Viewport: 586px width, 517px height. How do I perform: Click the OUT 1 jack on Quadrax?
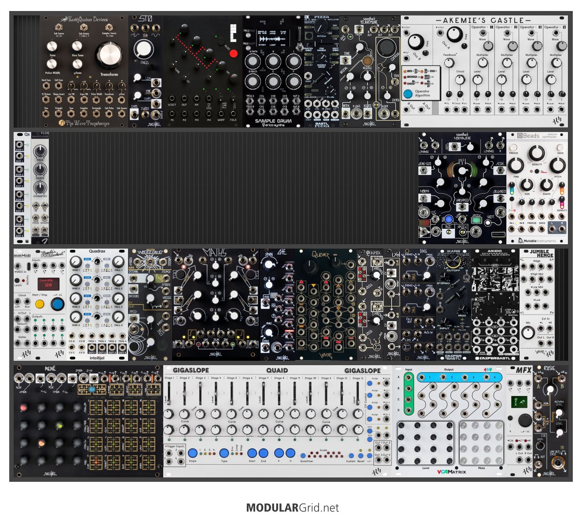[x=92, y=347]
